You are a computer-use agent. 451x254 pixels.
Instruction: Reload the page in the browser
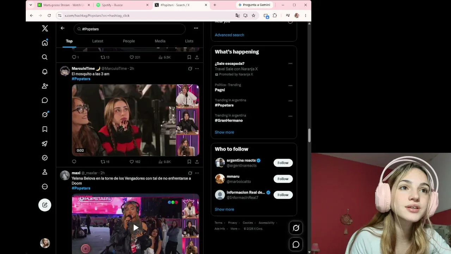pos(49,16)
